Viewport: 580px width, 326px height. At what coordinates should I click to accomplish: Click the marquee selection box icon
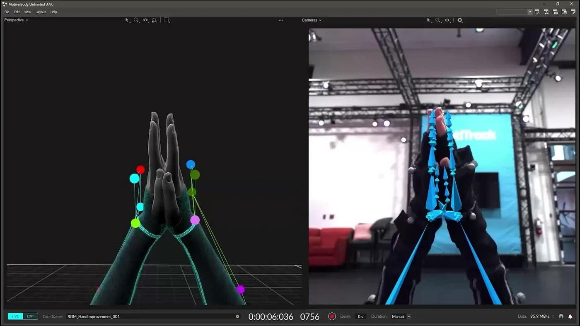point(166,20)
